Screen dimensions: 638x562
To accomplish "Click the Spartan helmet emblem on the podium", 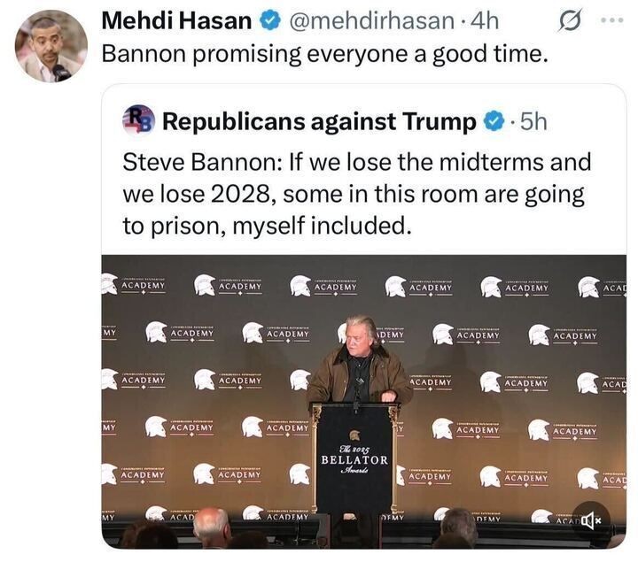I will 354,435.
